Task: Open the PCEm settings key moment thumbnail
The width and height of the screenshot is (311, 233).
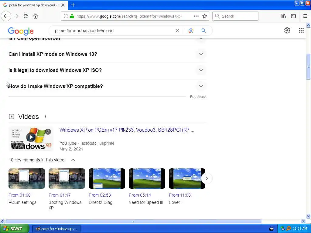Action: click(27, 178)
